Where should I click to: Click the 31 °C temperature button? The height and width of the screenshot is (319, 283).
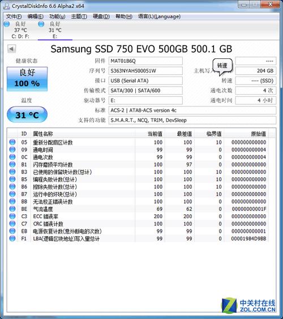click(x=27, y=115)
